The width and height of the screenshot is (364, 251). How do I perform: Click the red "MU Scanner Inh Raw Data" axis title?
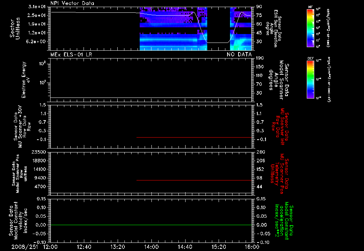point(280,127)
